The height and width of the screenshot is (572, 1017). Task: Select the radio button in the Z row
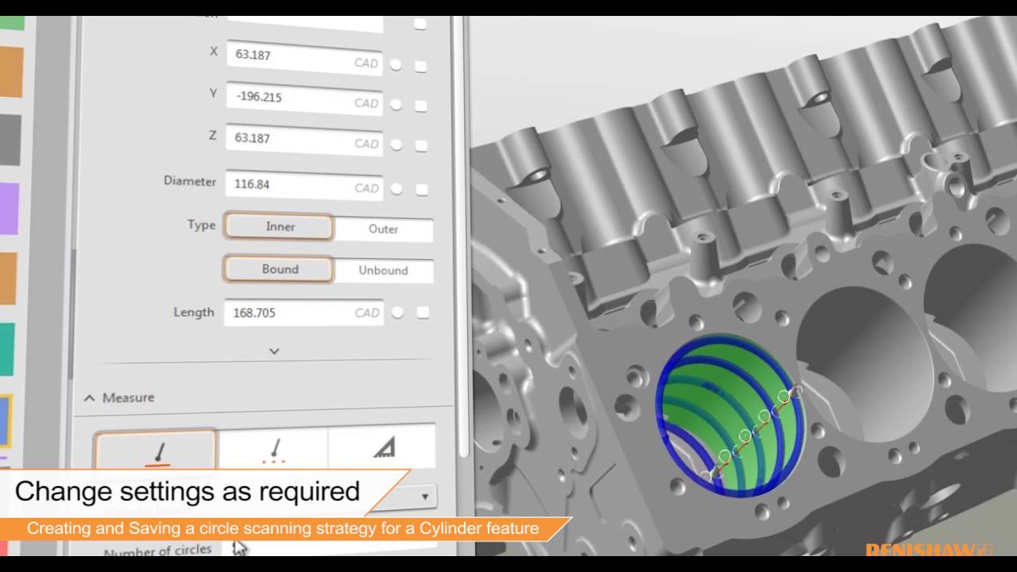[x=396, y=145]
